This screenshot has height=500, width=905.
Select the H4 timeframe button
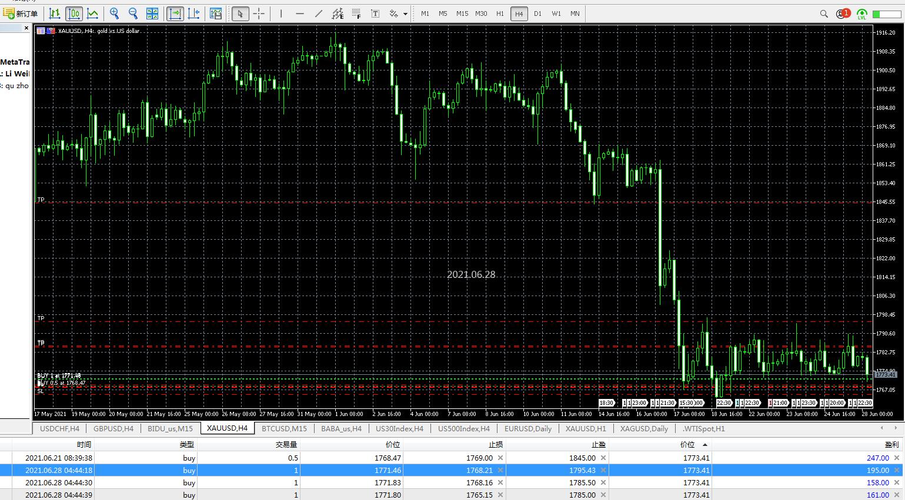(519, 14)
